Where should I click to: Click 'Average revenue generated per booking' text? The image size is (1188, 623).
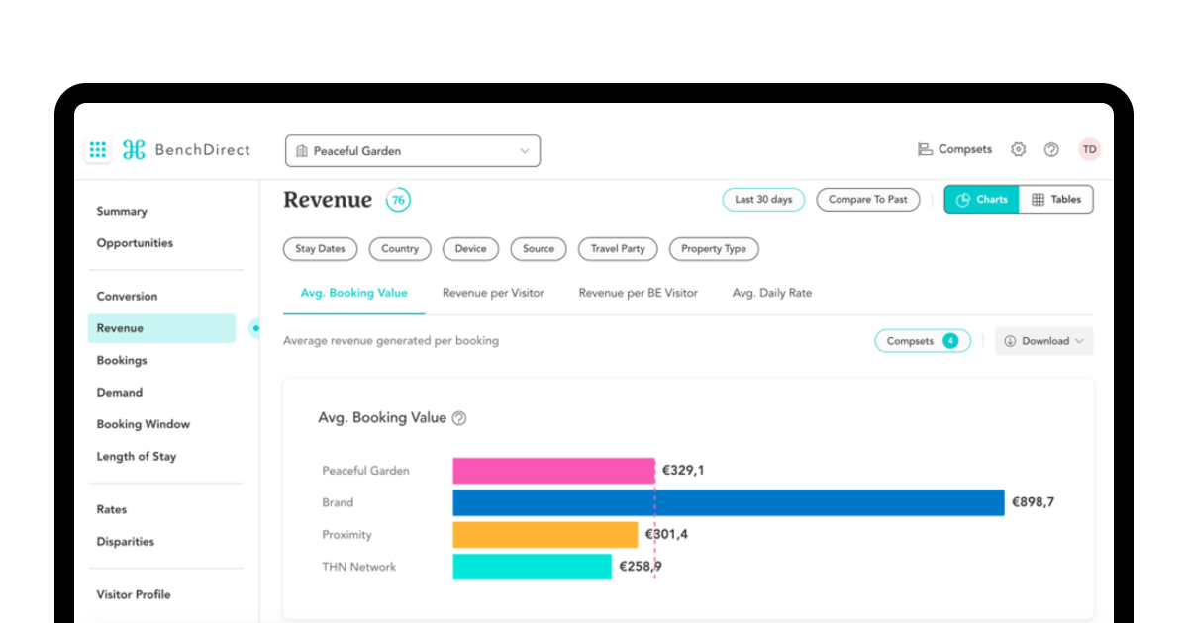[391, 341]
